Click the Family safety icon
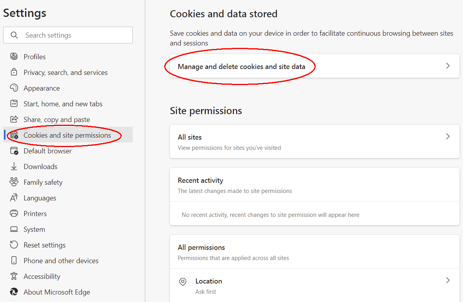 click(x=14, y=182)
